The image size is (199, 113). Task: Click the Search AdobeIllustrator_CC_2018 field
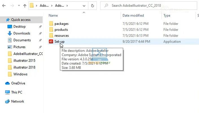(x=150, y=5)
